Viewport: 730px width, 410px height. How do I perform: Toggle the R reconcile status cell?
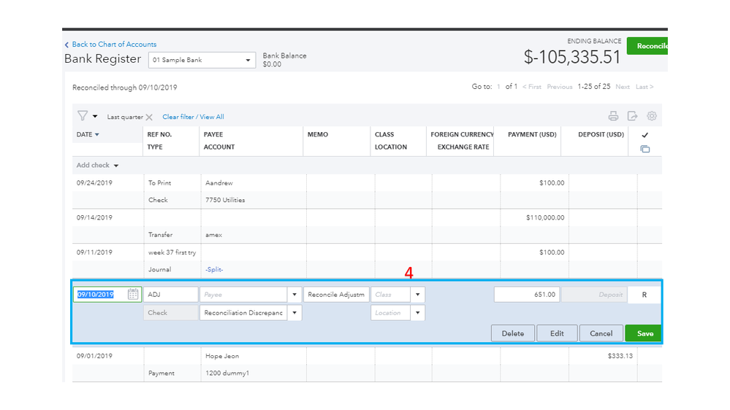pos(645,295)
